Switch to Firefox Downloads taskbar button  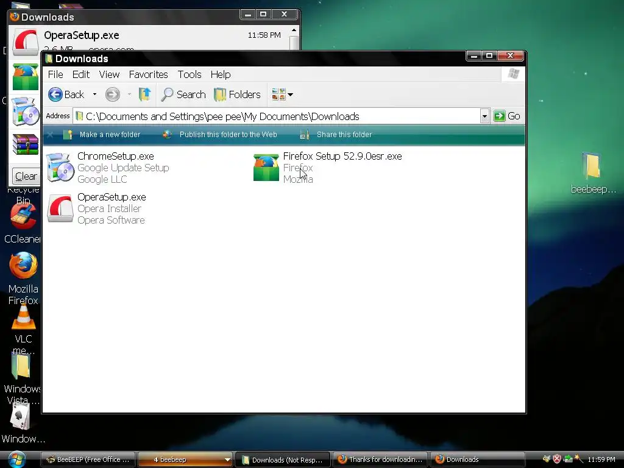(477, 459)
